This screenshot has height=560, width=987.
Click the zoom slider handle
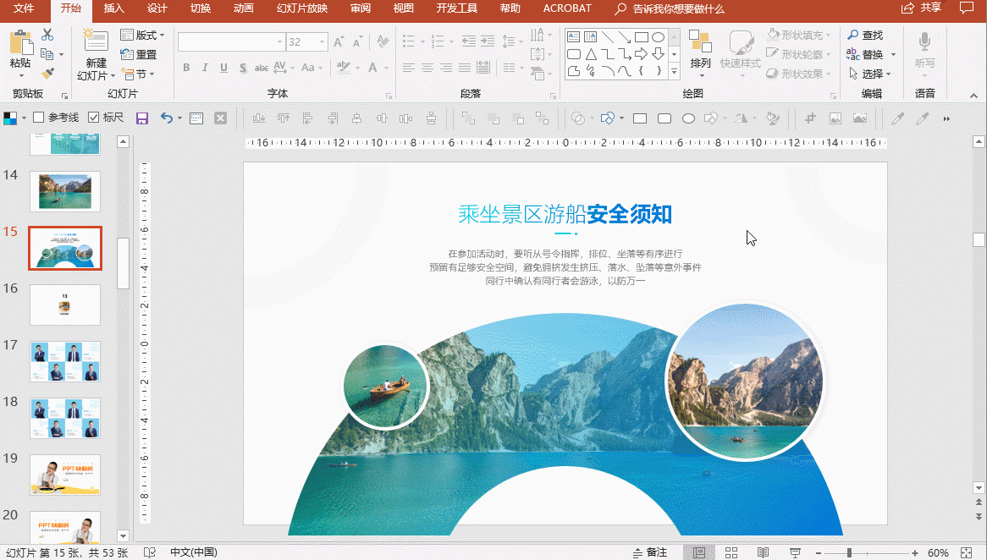849,552
